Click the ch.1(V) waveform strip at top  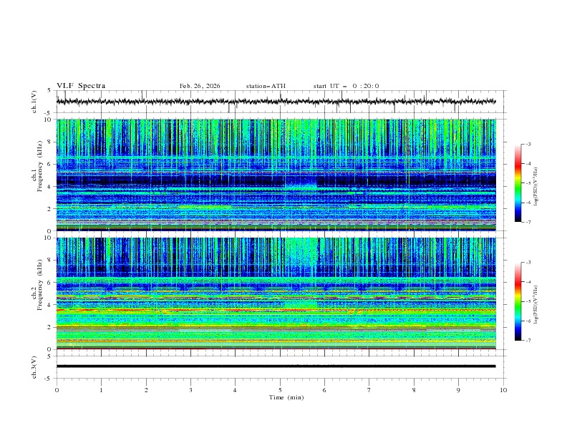(x=279, y=102)
